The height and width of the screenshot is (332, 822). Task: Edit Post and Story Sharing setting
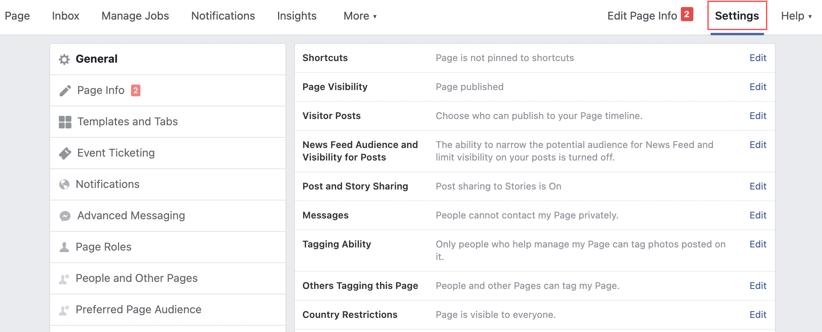[758, 186]
